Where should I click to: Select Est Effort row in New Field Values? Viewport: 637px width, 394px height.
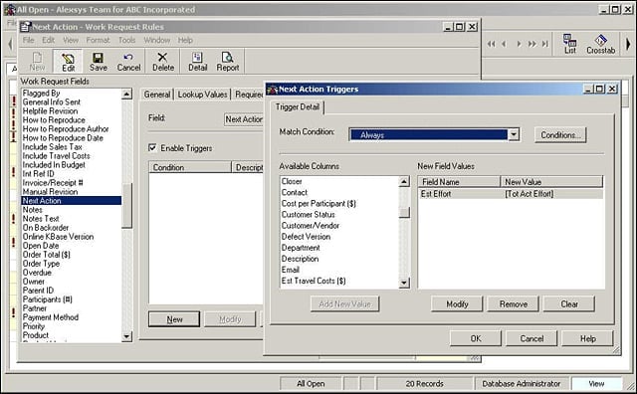coord(511,194)
